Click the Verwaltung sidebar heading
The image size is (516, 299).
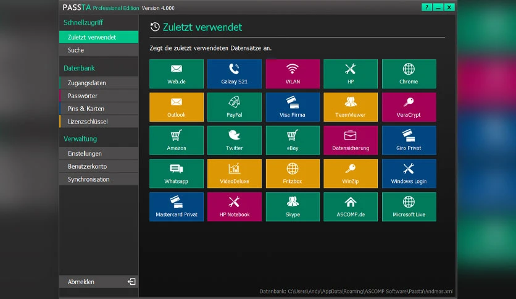click(x=80, y=138)
